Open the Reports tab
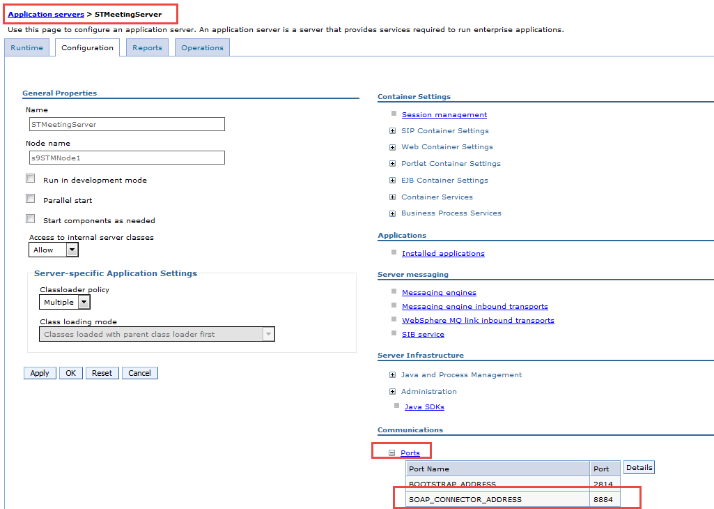 click(147, 48)
